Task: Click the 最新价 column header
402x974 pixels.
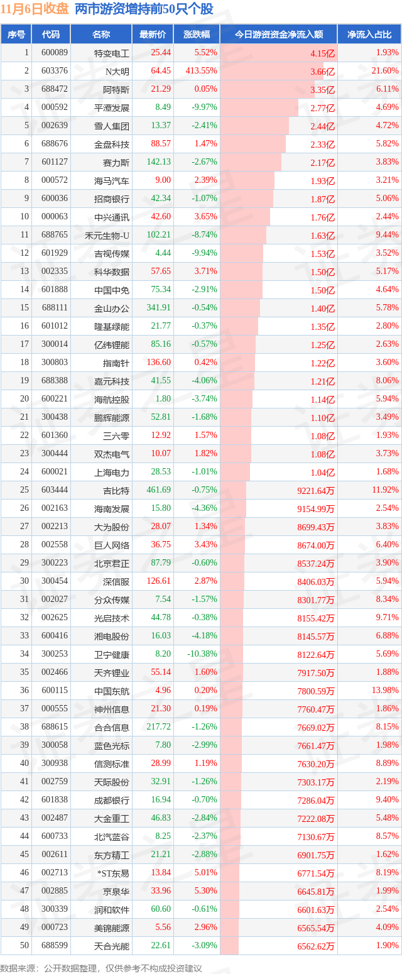Action: pos(153,35)
